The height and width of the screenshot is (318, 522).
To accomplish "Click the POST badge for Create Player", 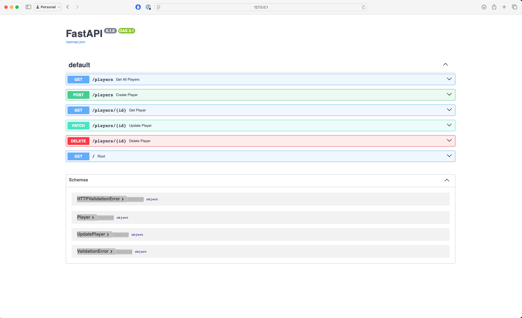I will point(78,95).
